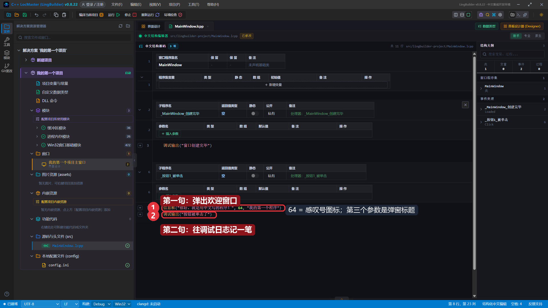This screenshot has height=308, width=548.
Task: Select the vertical split layout icon
Action: (x=456, y=15)
